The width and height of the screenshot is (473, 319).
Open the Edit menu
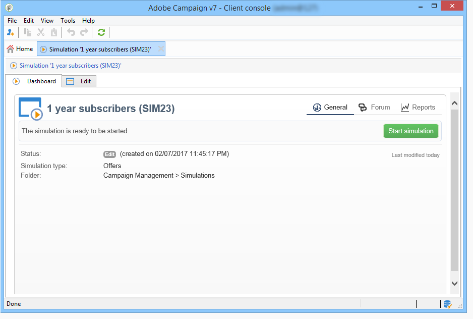point(29,21)
